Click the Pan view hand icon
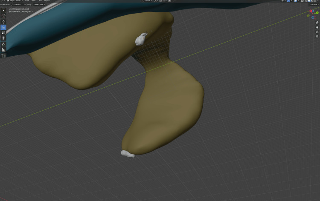Screen dimensions: 320x201 317,27
